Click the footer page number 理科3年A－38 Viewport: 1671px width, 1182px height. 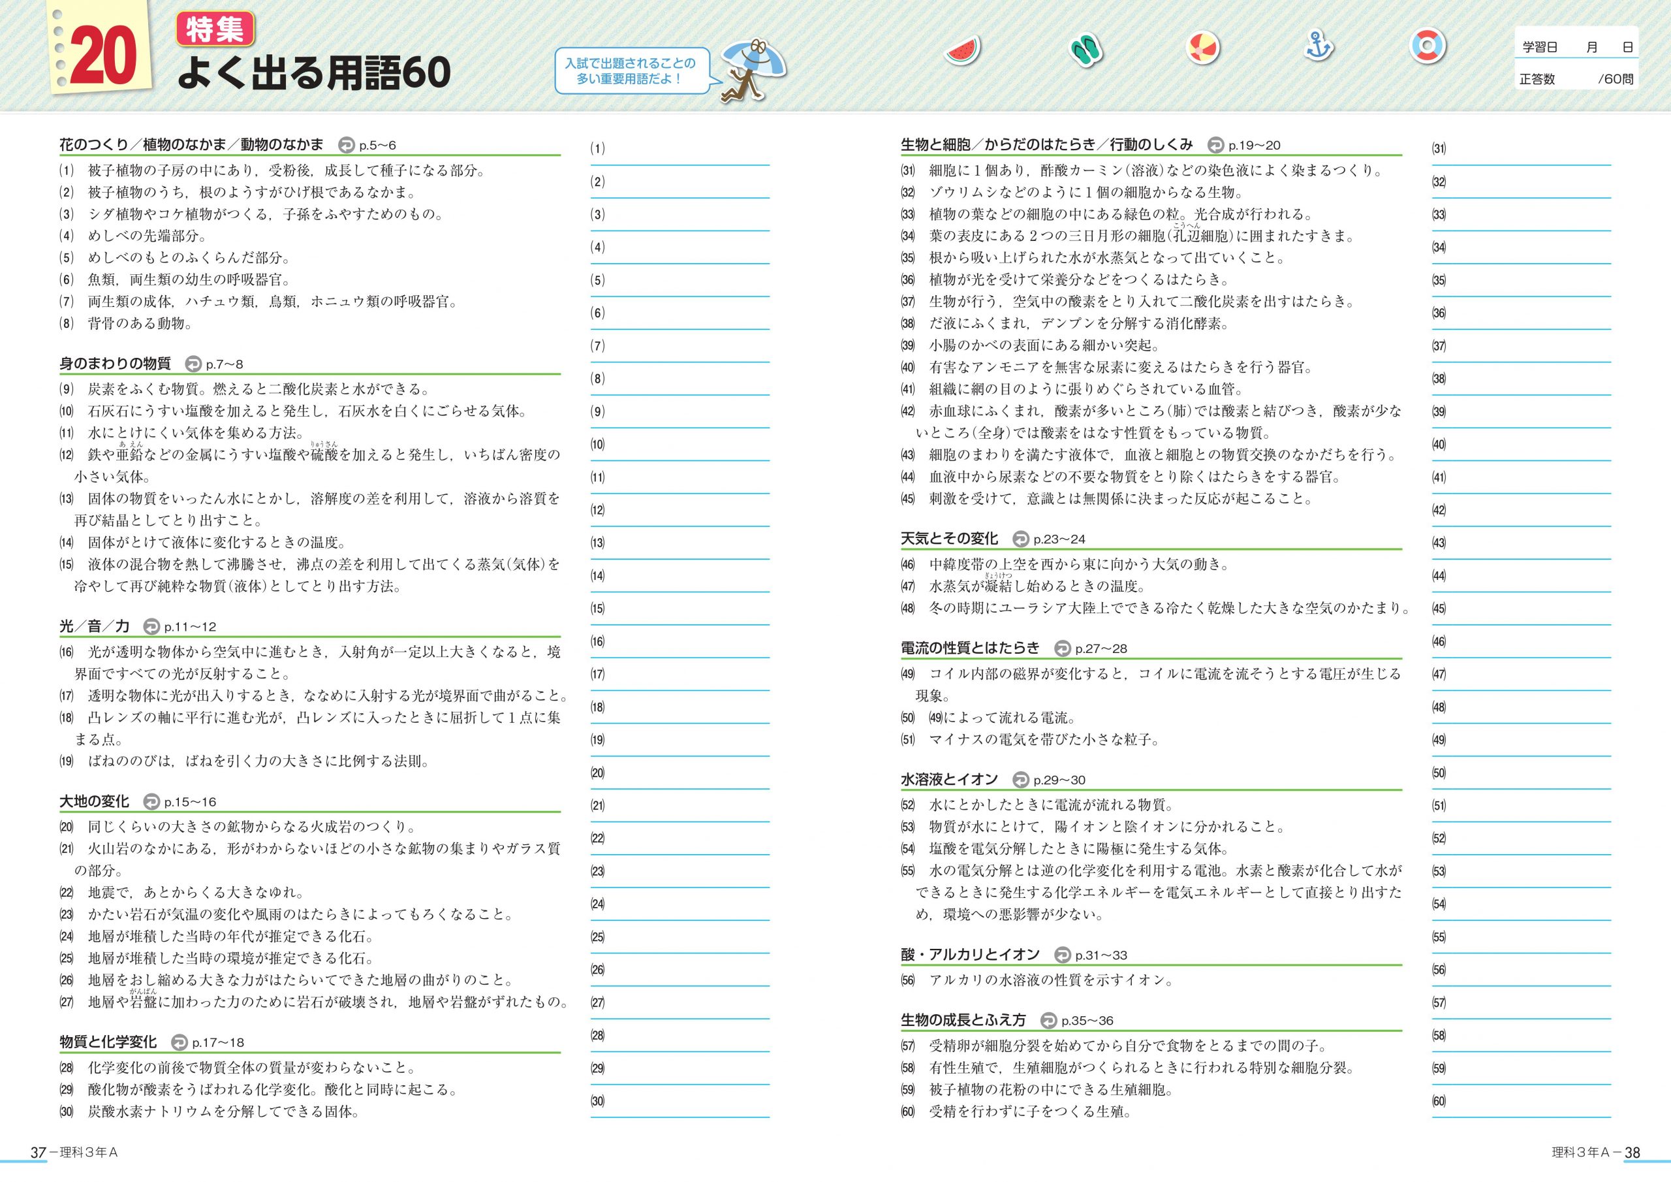(1596, 1153)
